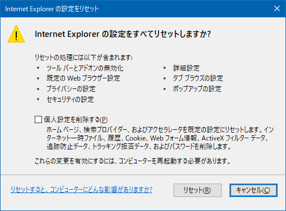Click the 既定の Web ブラウザー設定 text
The image size is (286, 211).
(x=83, y=78)
